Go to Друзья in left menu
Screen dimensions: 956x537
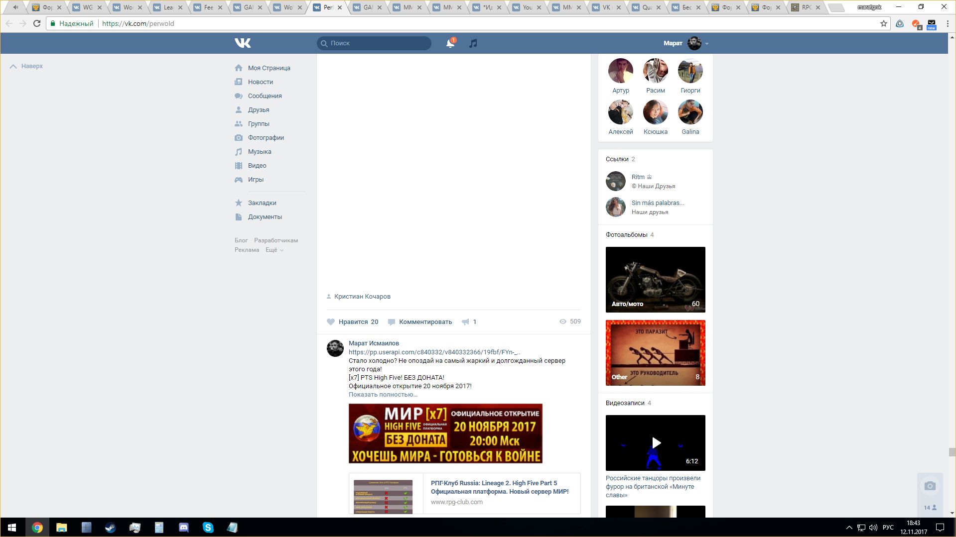pos(258,110)
